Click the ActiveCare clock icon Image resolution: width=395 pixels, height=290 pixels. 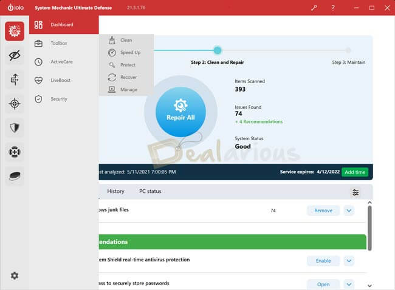pos(38,62)
